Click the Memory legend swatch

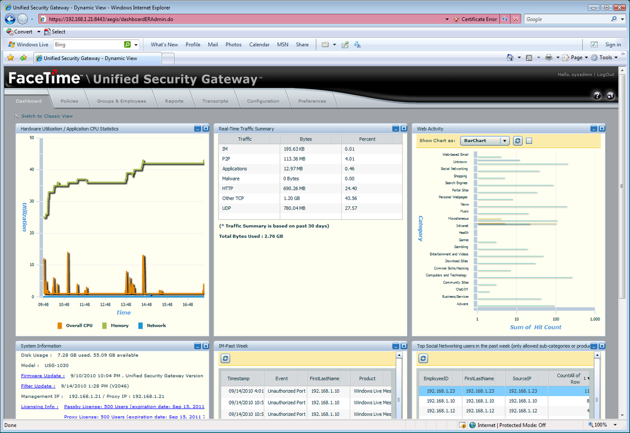click(104, 325)
